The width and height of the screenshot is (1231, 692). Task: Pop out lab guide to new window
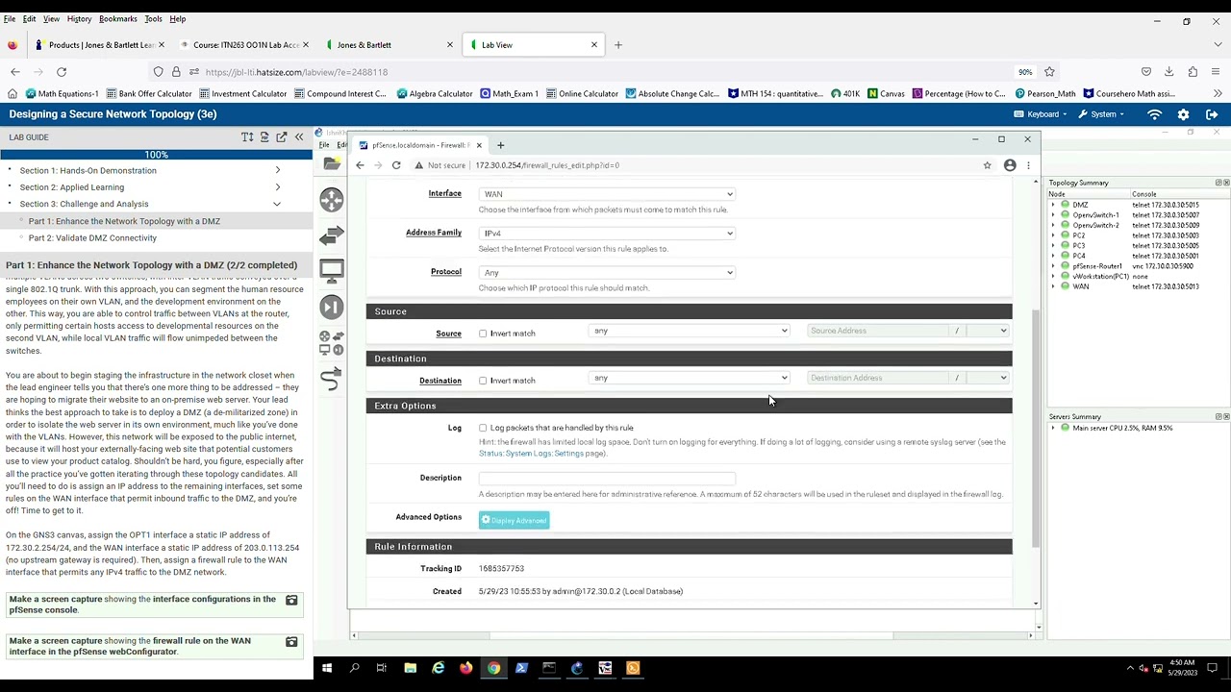pos(282,137)
